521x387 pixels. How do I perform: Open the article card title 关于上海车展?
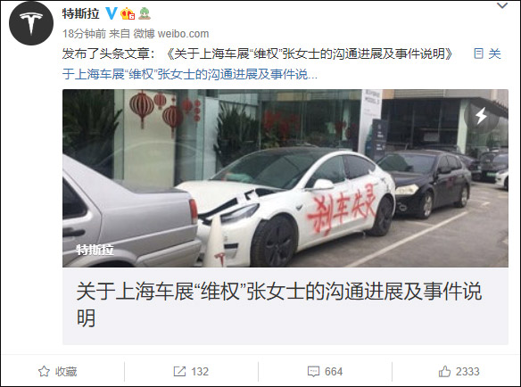(278, 304)
